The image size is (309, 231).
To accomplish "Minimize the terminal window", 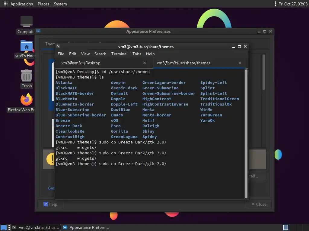I will [234, 47].
